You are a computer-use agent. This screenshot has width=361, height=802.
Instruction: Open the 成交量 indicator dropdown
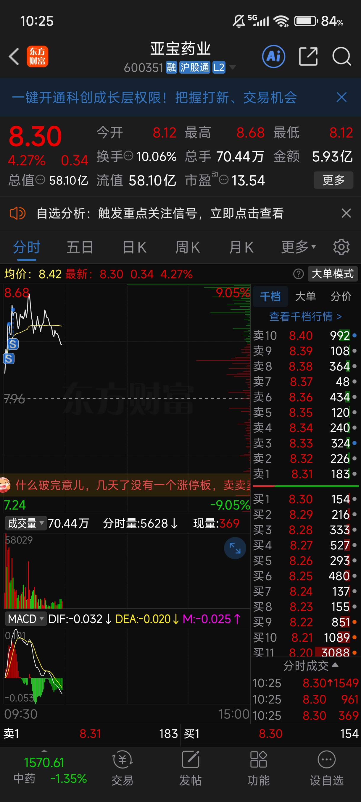pyautogui.click(x=25, y=523)
